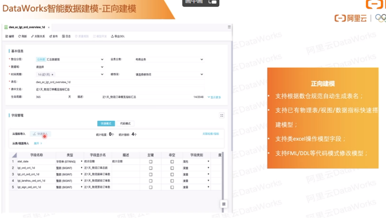Screen dimensions: 386x218
Task: Select the 代码模式 mode tab
Action: [125, 124]
